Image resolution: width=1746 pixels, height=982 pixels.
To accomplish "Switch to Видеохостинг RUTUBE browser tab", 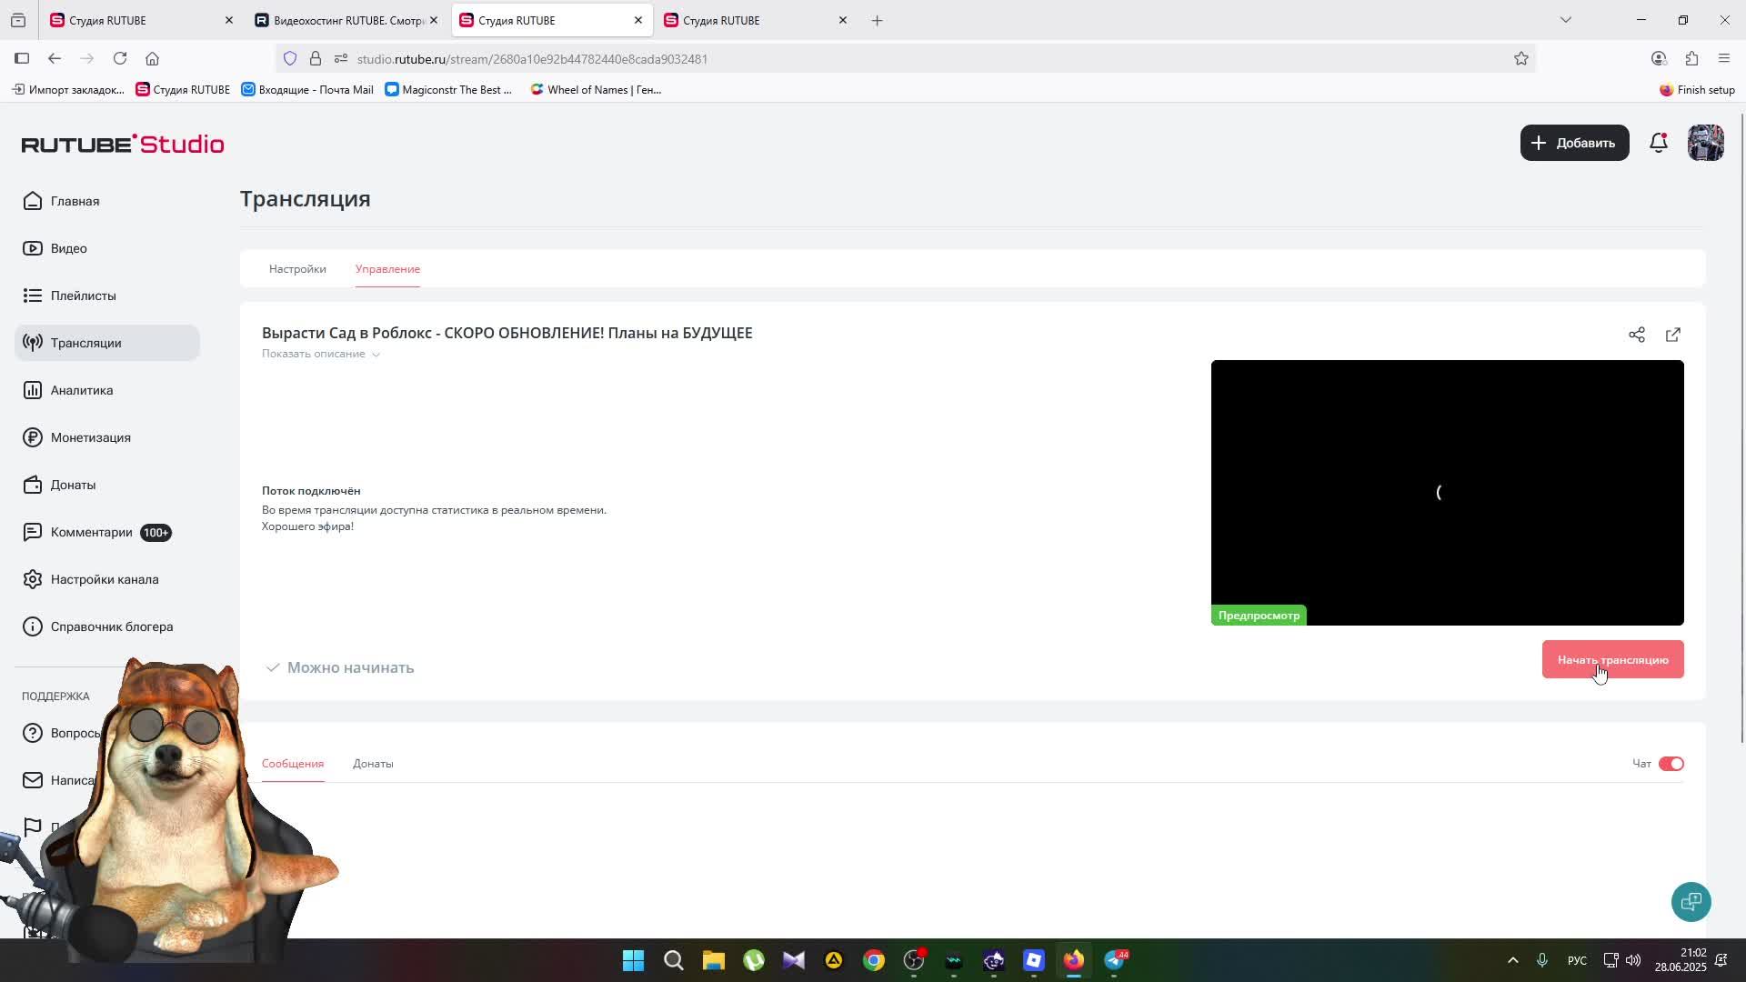I will click(x=346, y=20).
